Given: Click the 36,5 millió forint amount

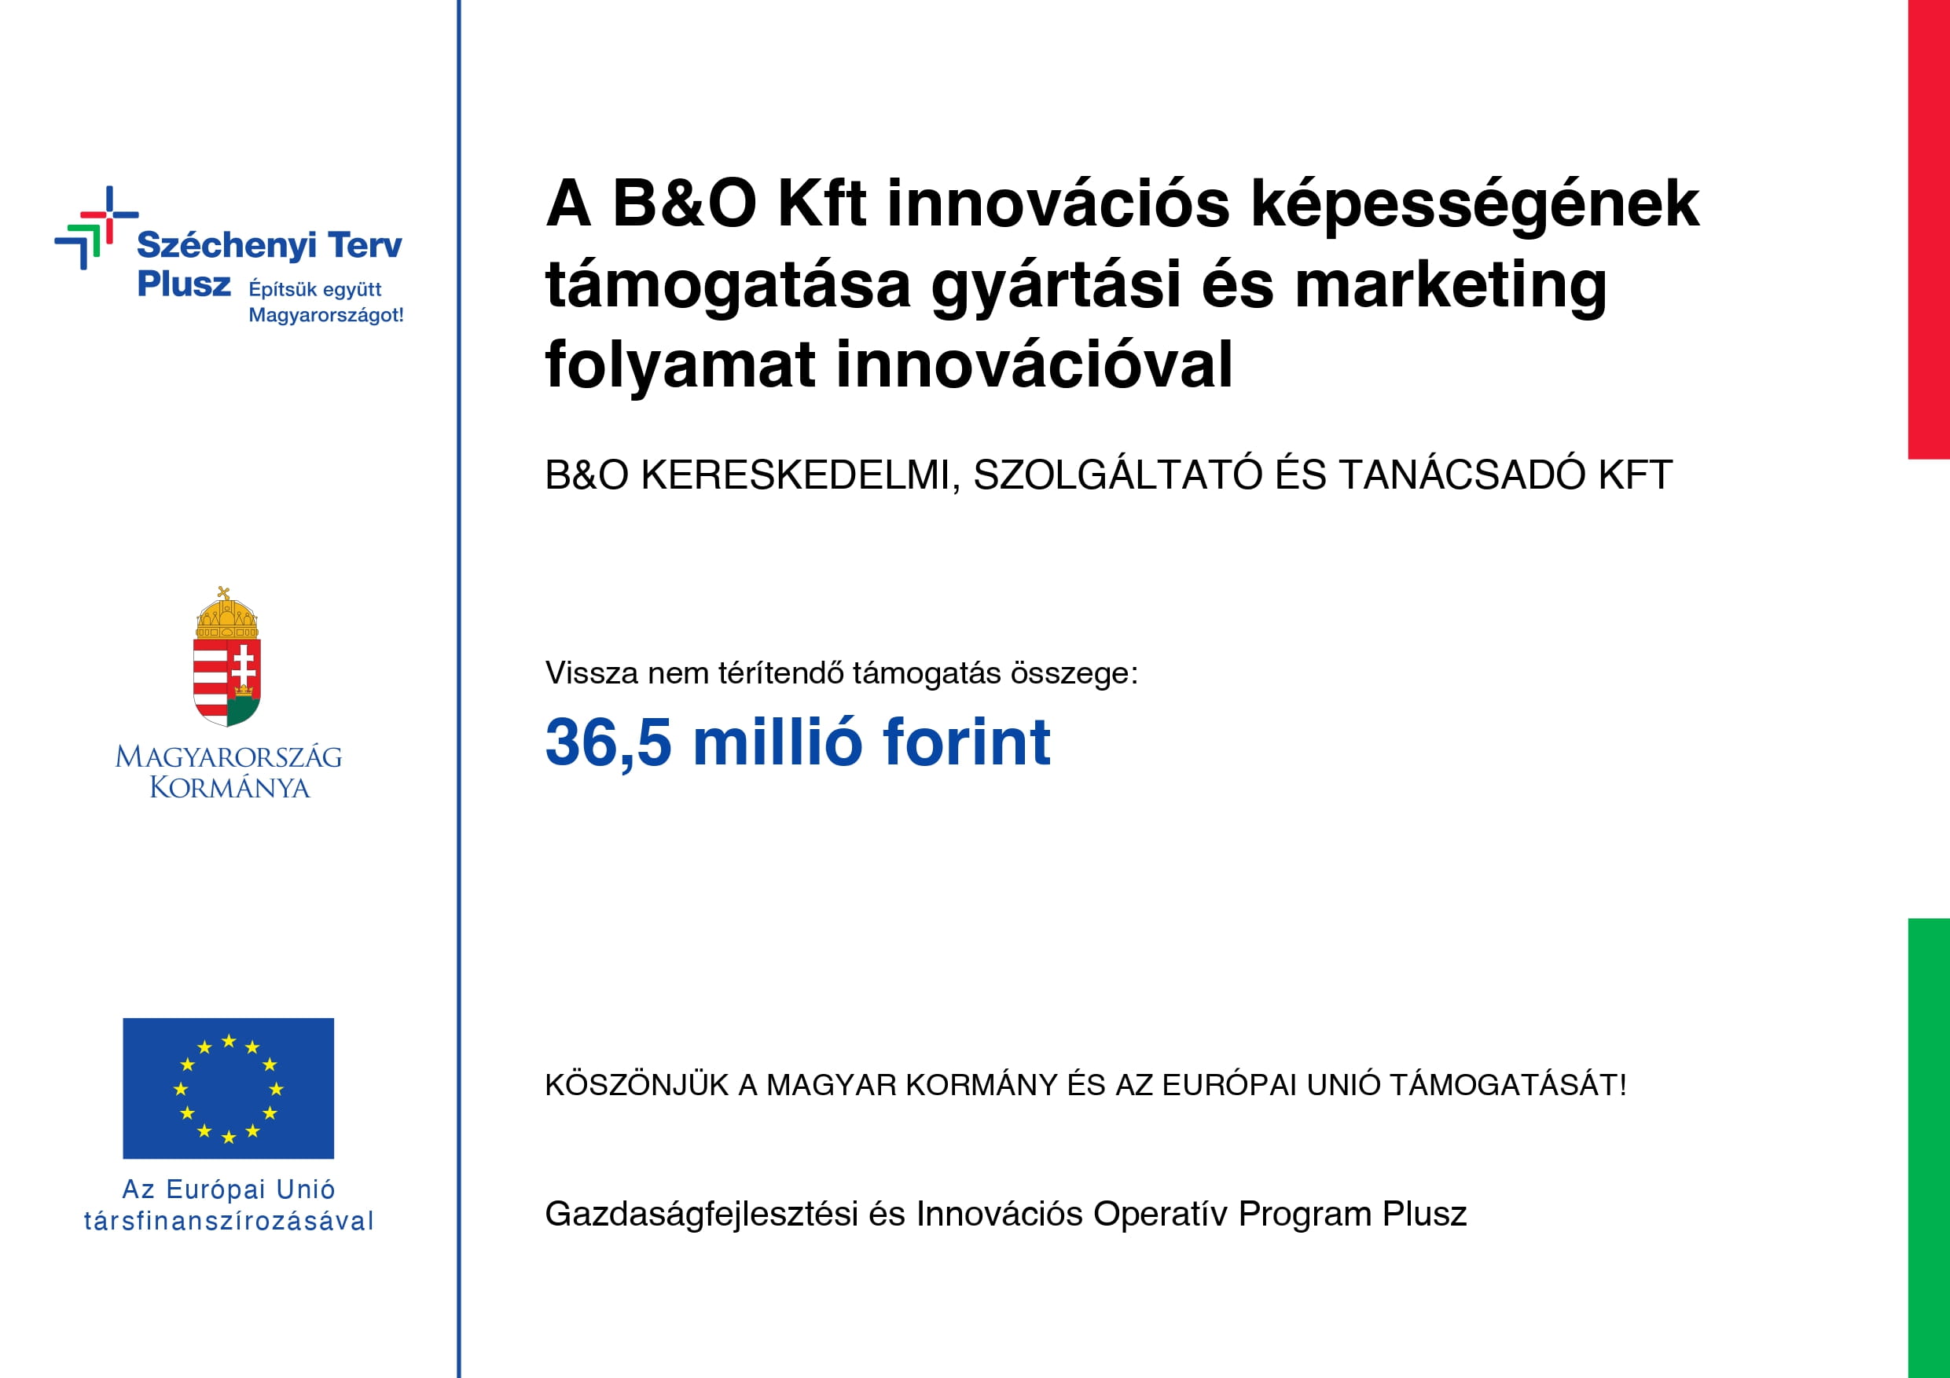Looking at the screenshot, I should pos(798,742).
